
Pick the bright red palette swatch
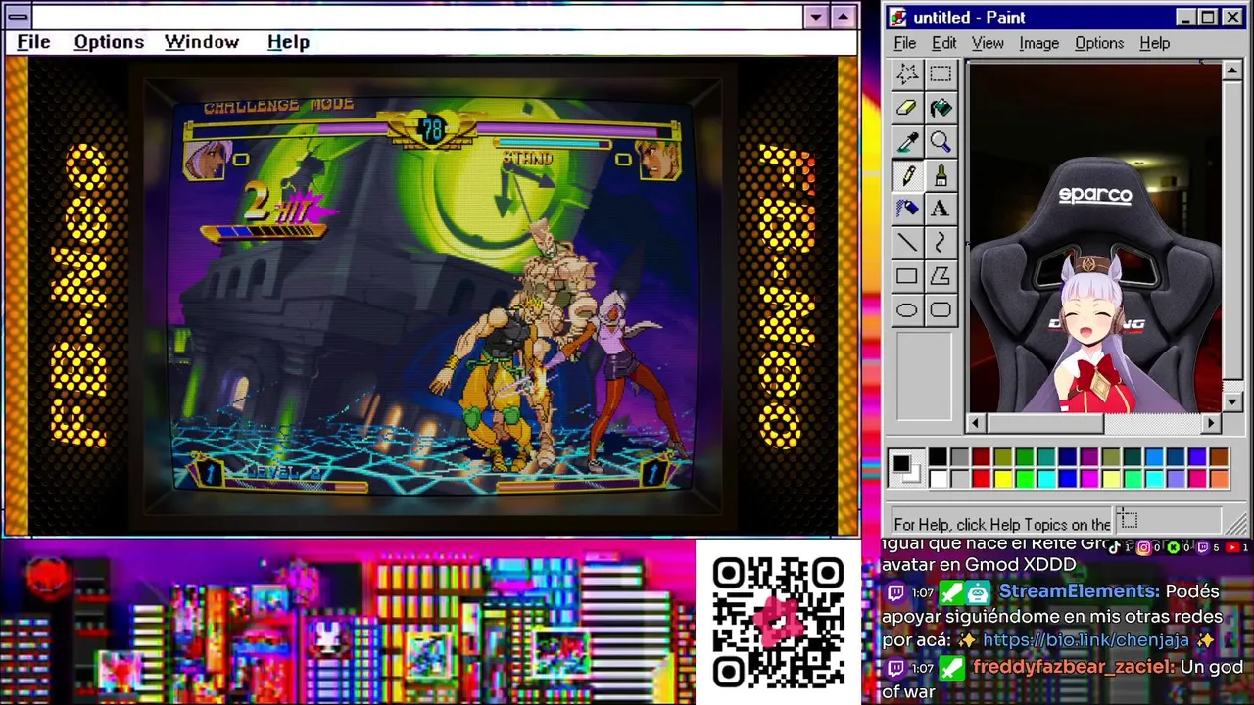(981, 478)
